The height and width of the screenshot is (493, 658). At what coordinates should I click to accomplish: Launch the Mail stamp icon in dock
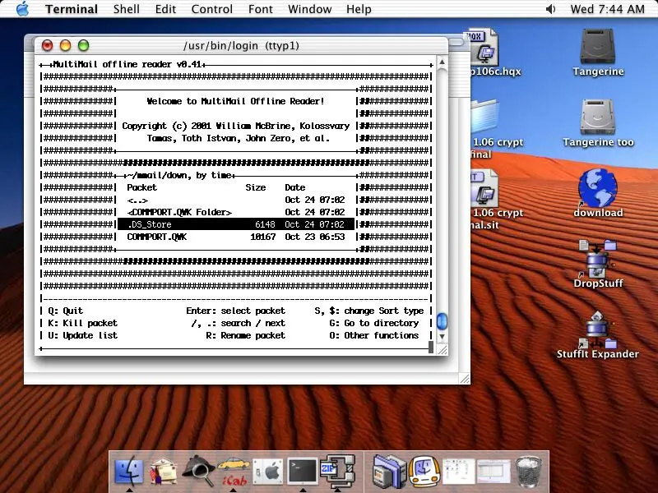tap(163, 471)
